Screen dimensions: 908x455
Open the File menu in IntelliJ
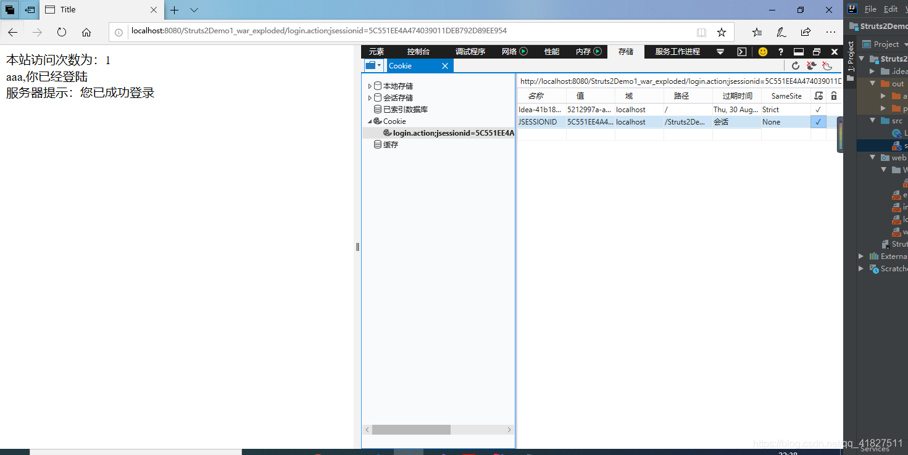pyautogui.click(x=870, y=9)
